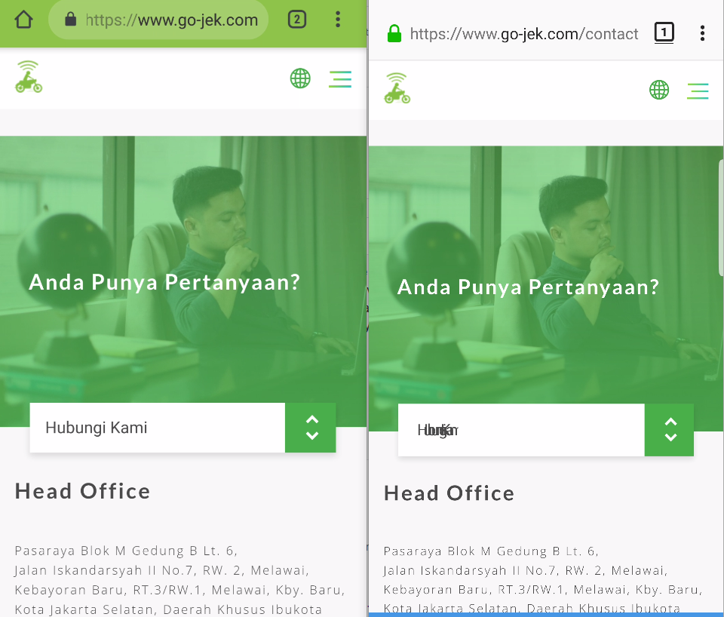Click the Anda Punya Pertanyaan heading

[164, 282]
